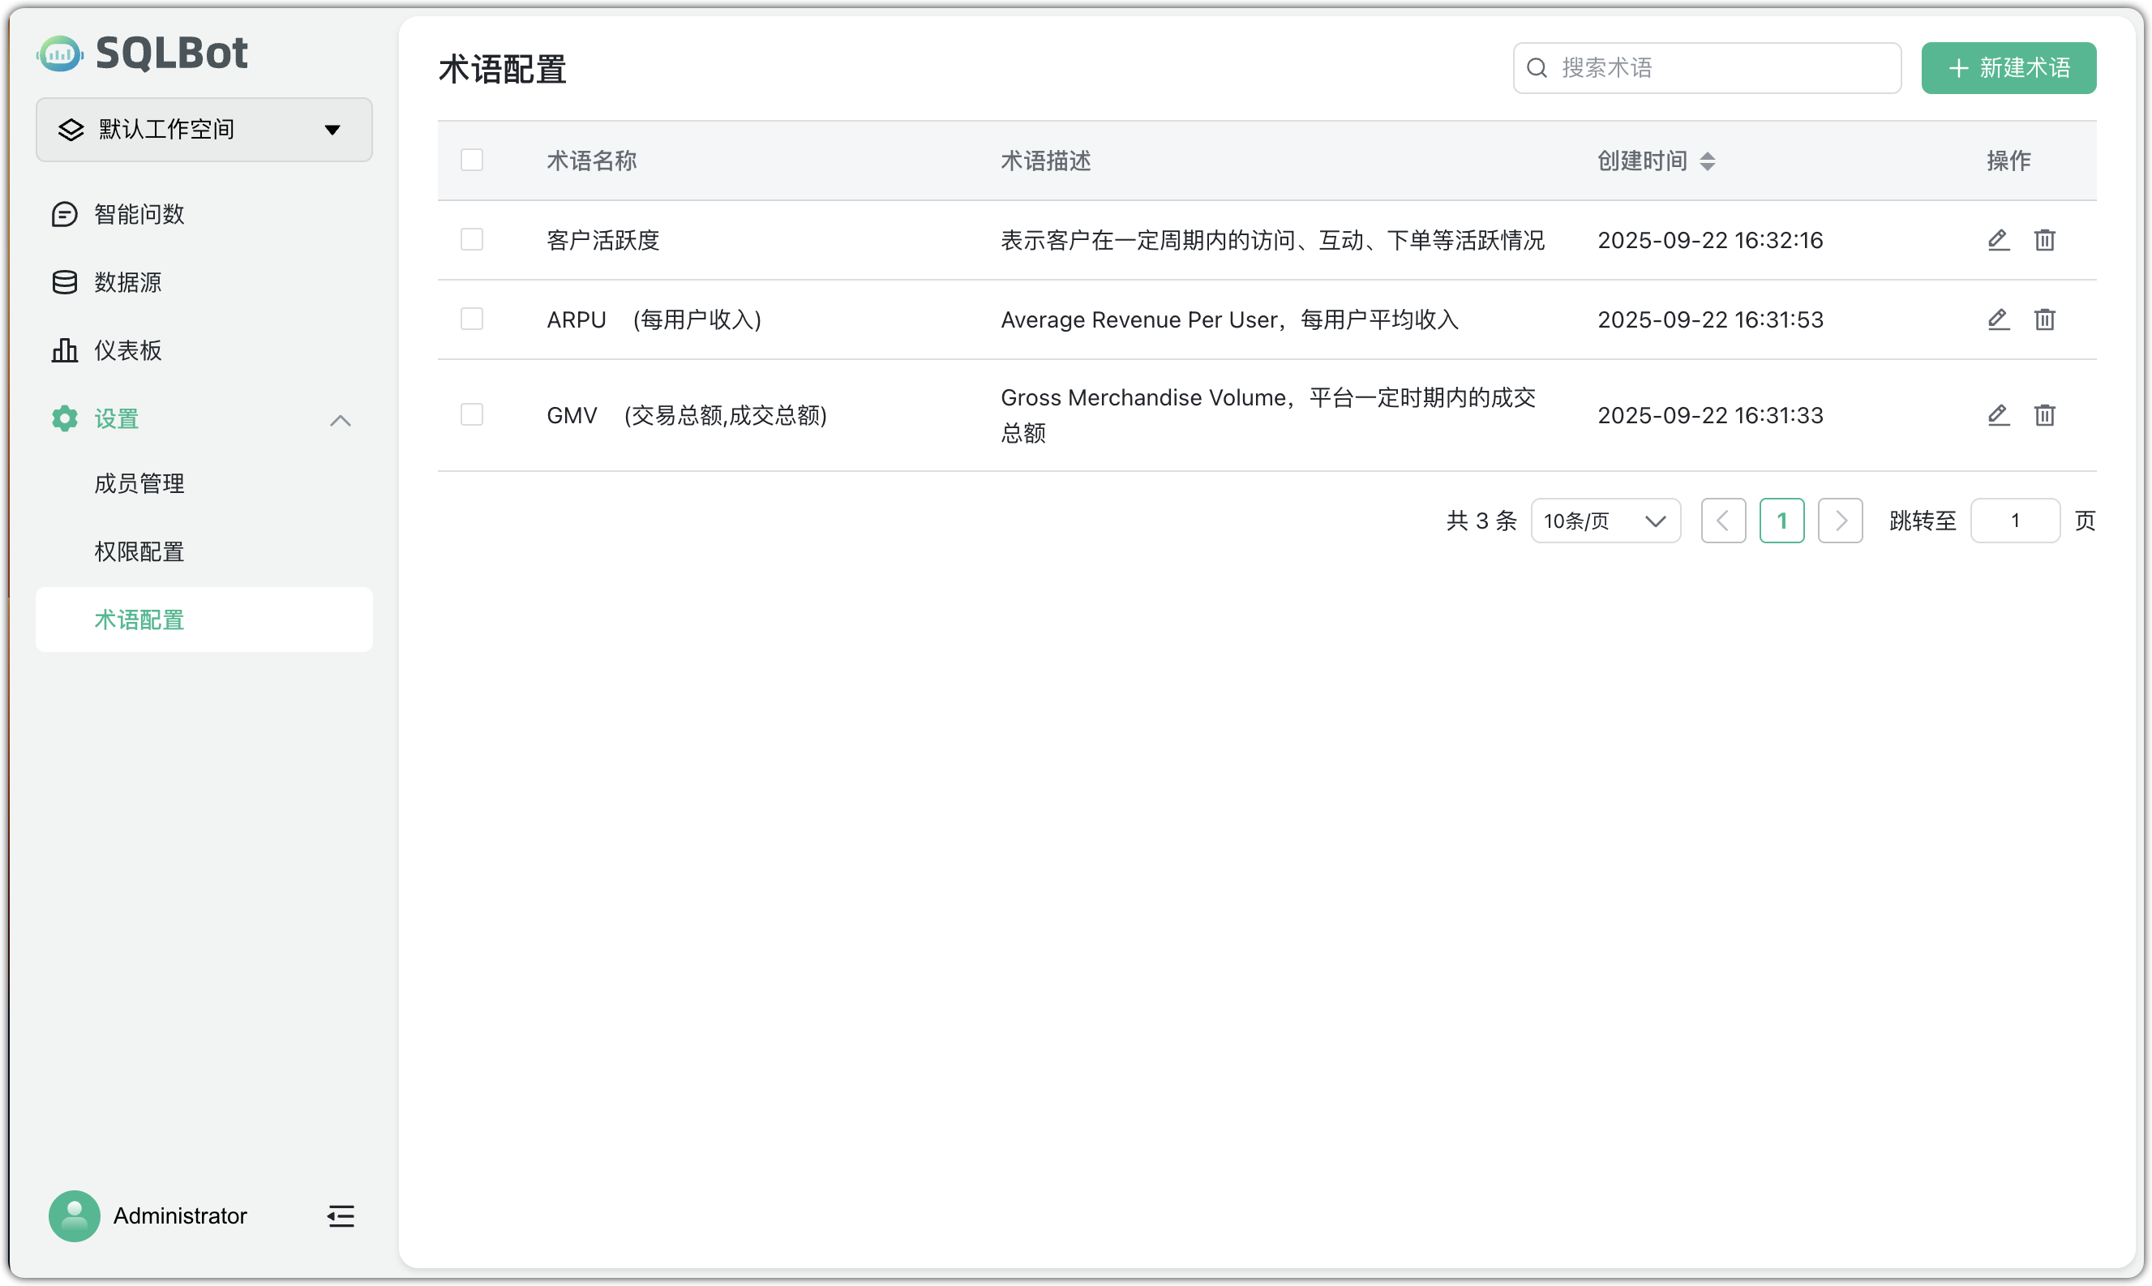Click the 搜索术语 search field
The width and height of the screenshot is (2152, 1286).
click(1705, 67)
